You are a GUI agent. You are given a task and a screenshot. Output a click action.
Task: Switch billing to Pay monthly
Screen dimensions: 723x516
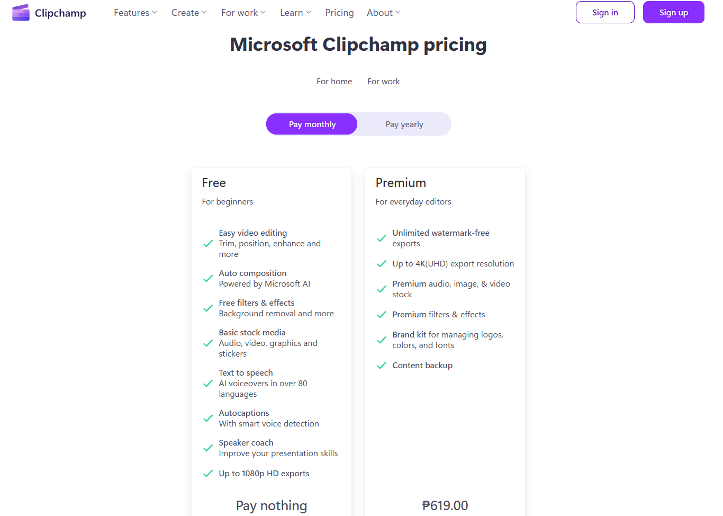coord(312,124)
